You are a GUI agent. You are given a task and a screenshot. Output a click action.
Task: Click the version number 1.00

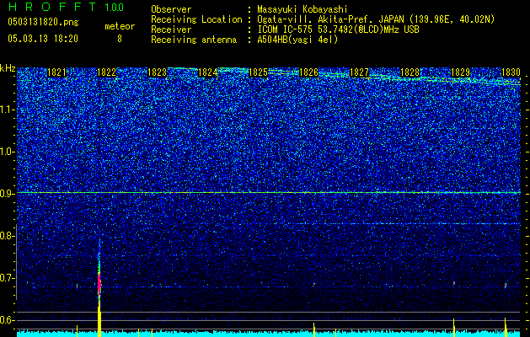(115, 7)
